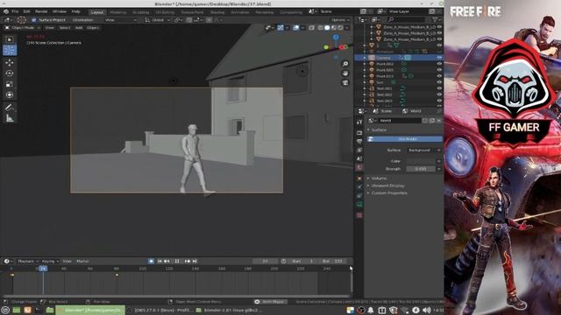Expand the Volume panel
The height and width of the screenshot is (315, 561).
(379, 178)
